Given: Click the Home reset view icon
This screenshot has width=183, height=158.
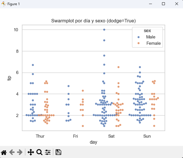Looking at the screenshot, I should pyautogui.click(x=4, y=152).
